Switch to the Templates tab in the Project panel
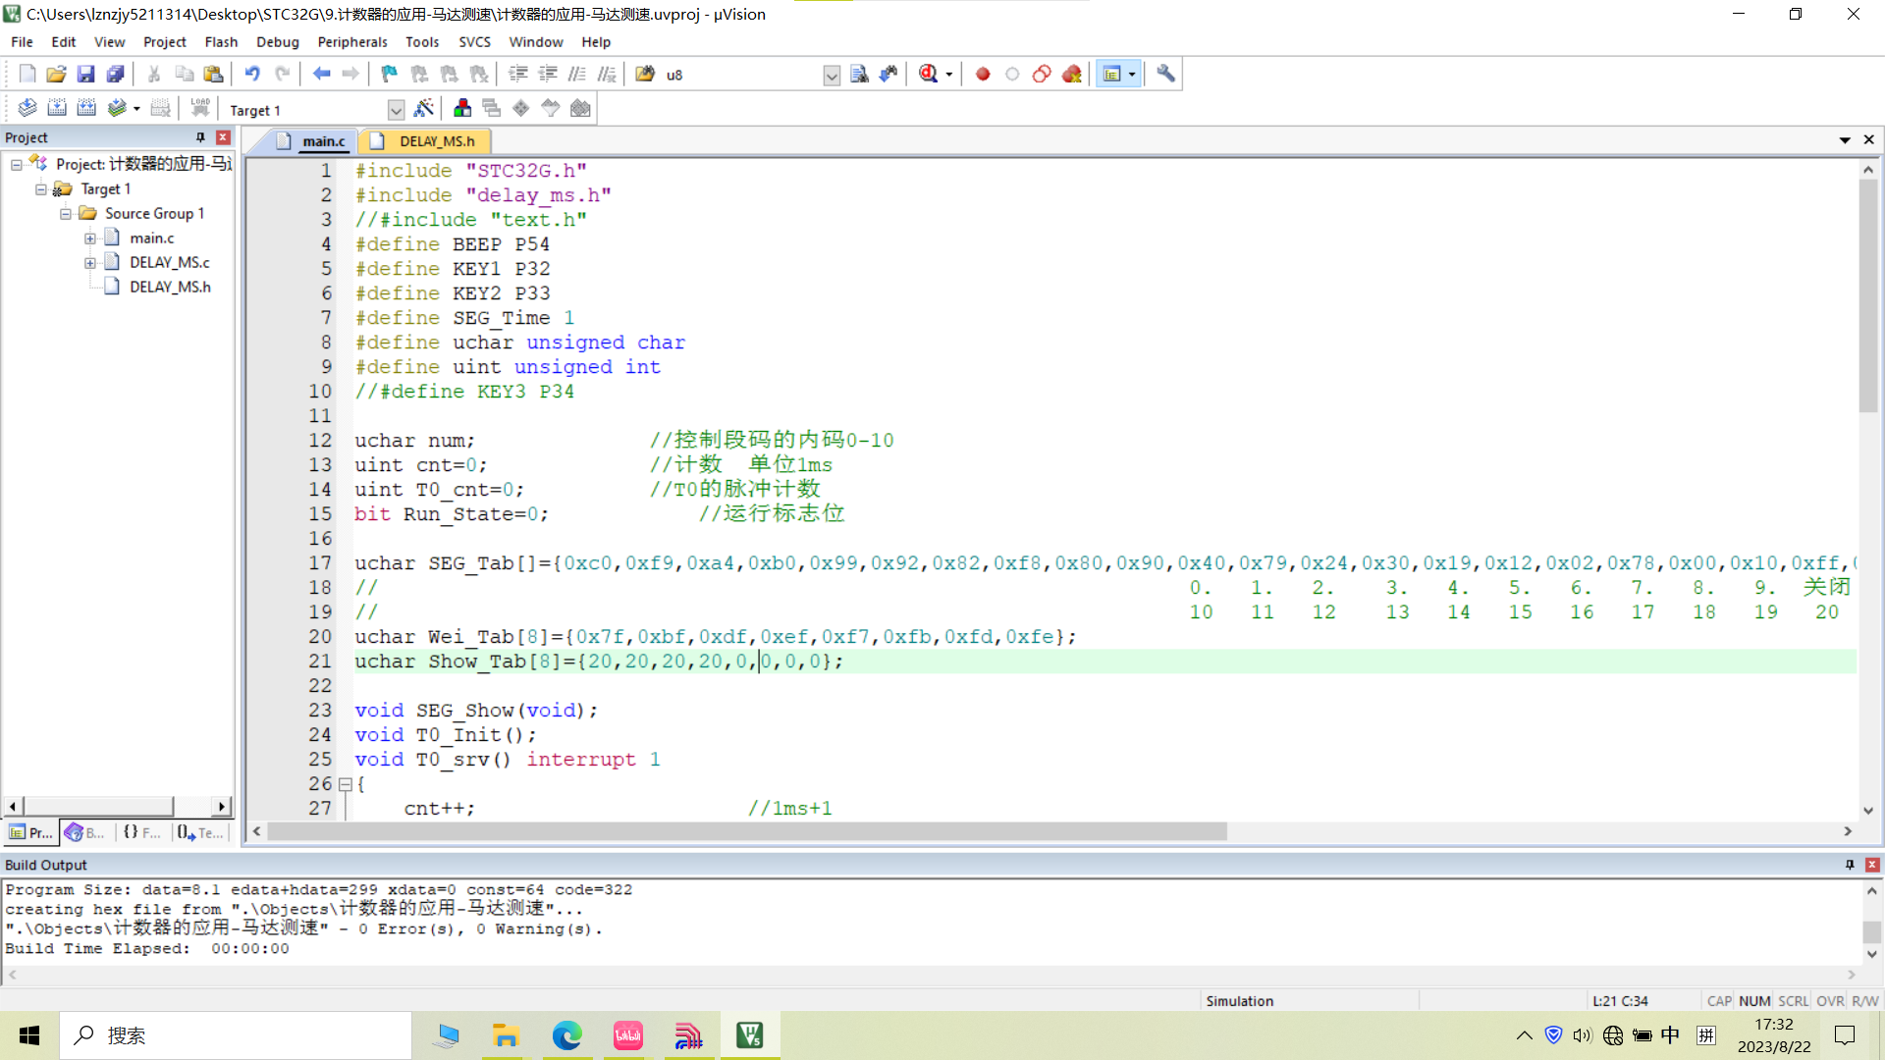1885x1060 pixels. point(200,832)
